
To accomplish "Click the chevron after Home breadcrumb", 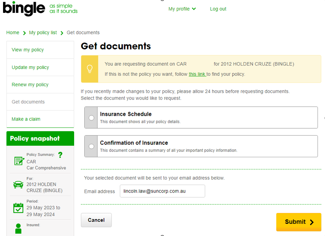I will click(24, 33).
